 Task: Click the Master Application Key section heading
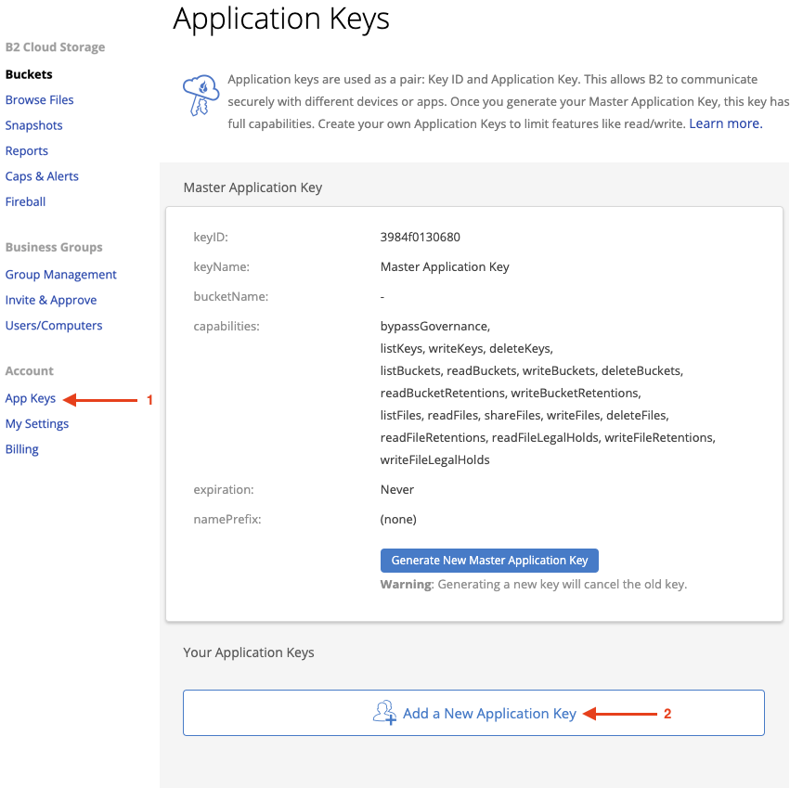[253, 187]
